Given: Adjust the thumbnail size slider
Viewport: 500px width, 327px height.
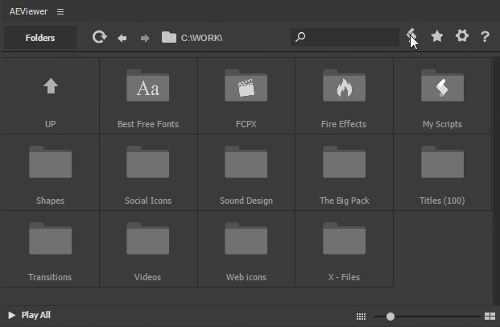Looking at the screenshot, I should click(x=390, y=317).
